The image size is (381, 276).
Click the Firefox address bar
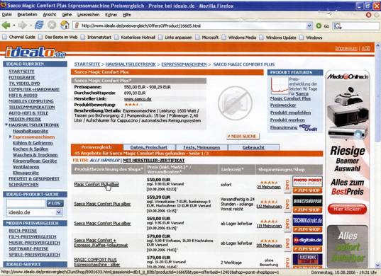tap(189, 25)
